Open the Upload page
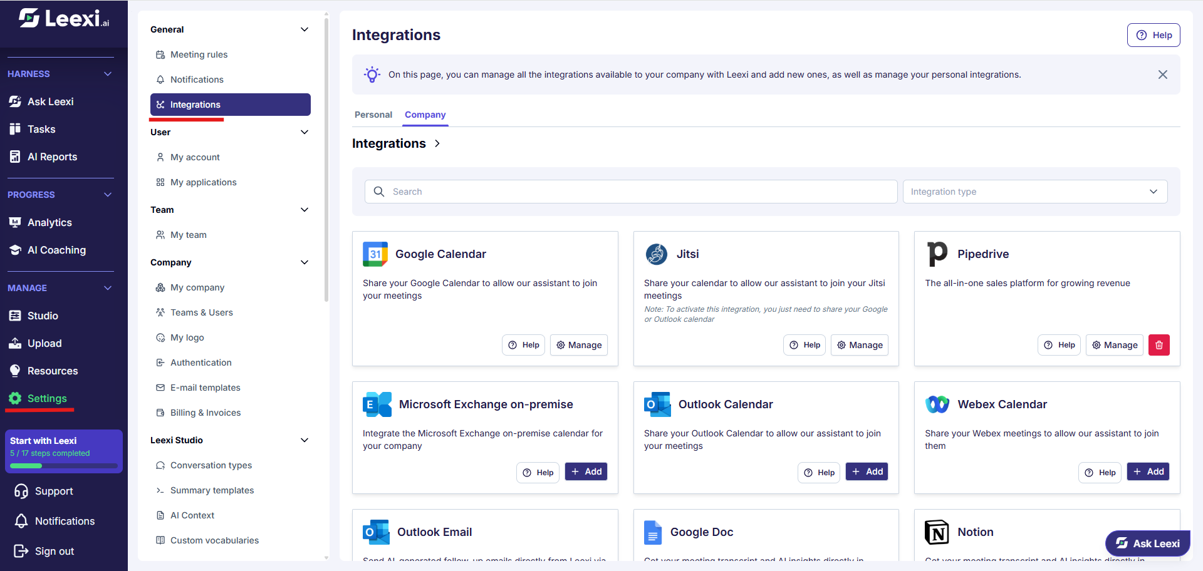This screenshot has width=1203, height=571. [35, 343]
